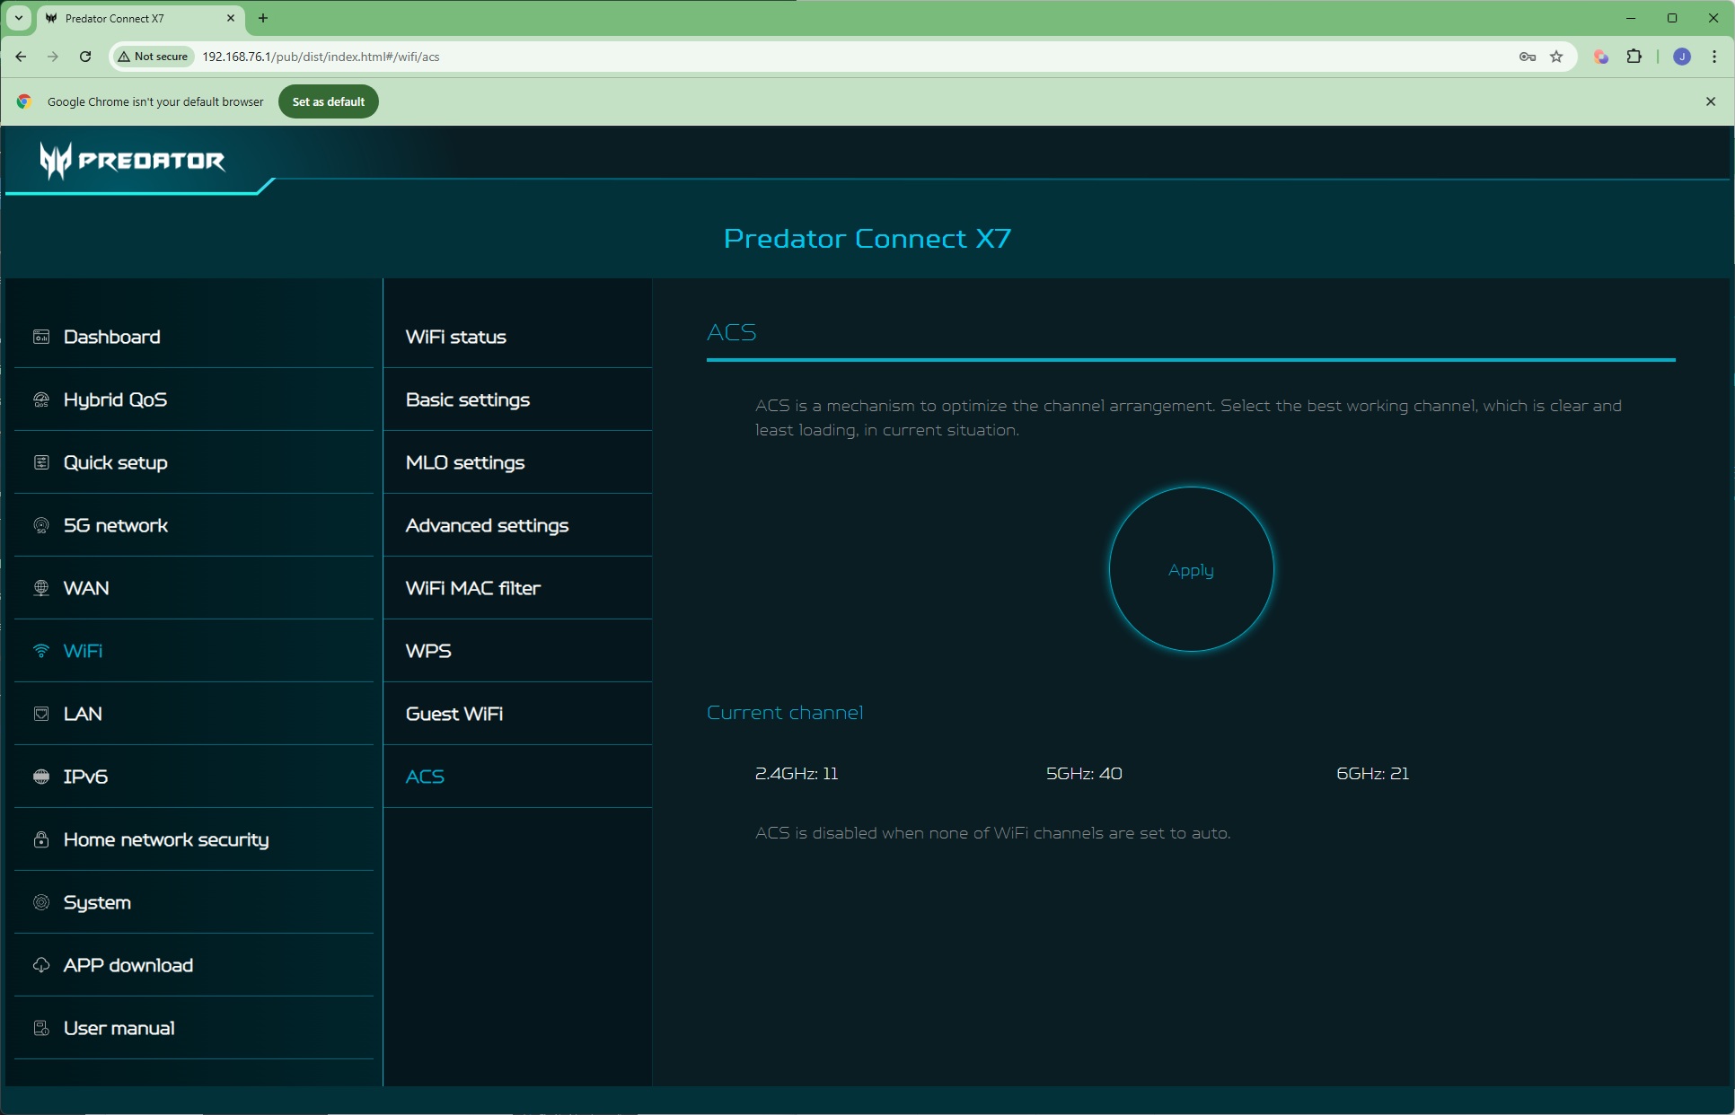
Task: Click the address bar URL field
Action: tap(808, 57)
